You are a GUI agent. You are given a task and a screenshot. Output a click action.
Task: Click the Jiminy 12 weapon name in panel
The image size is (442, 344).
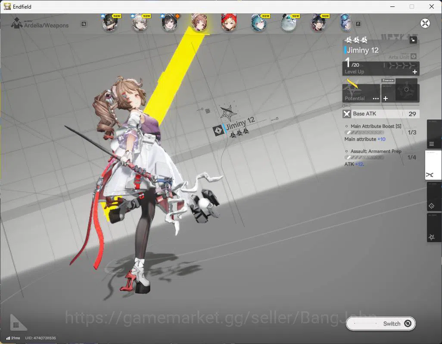pyautogui.click(x=363, y=50)
